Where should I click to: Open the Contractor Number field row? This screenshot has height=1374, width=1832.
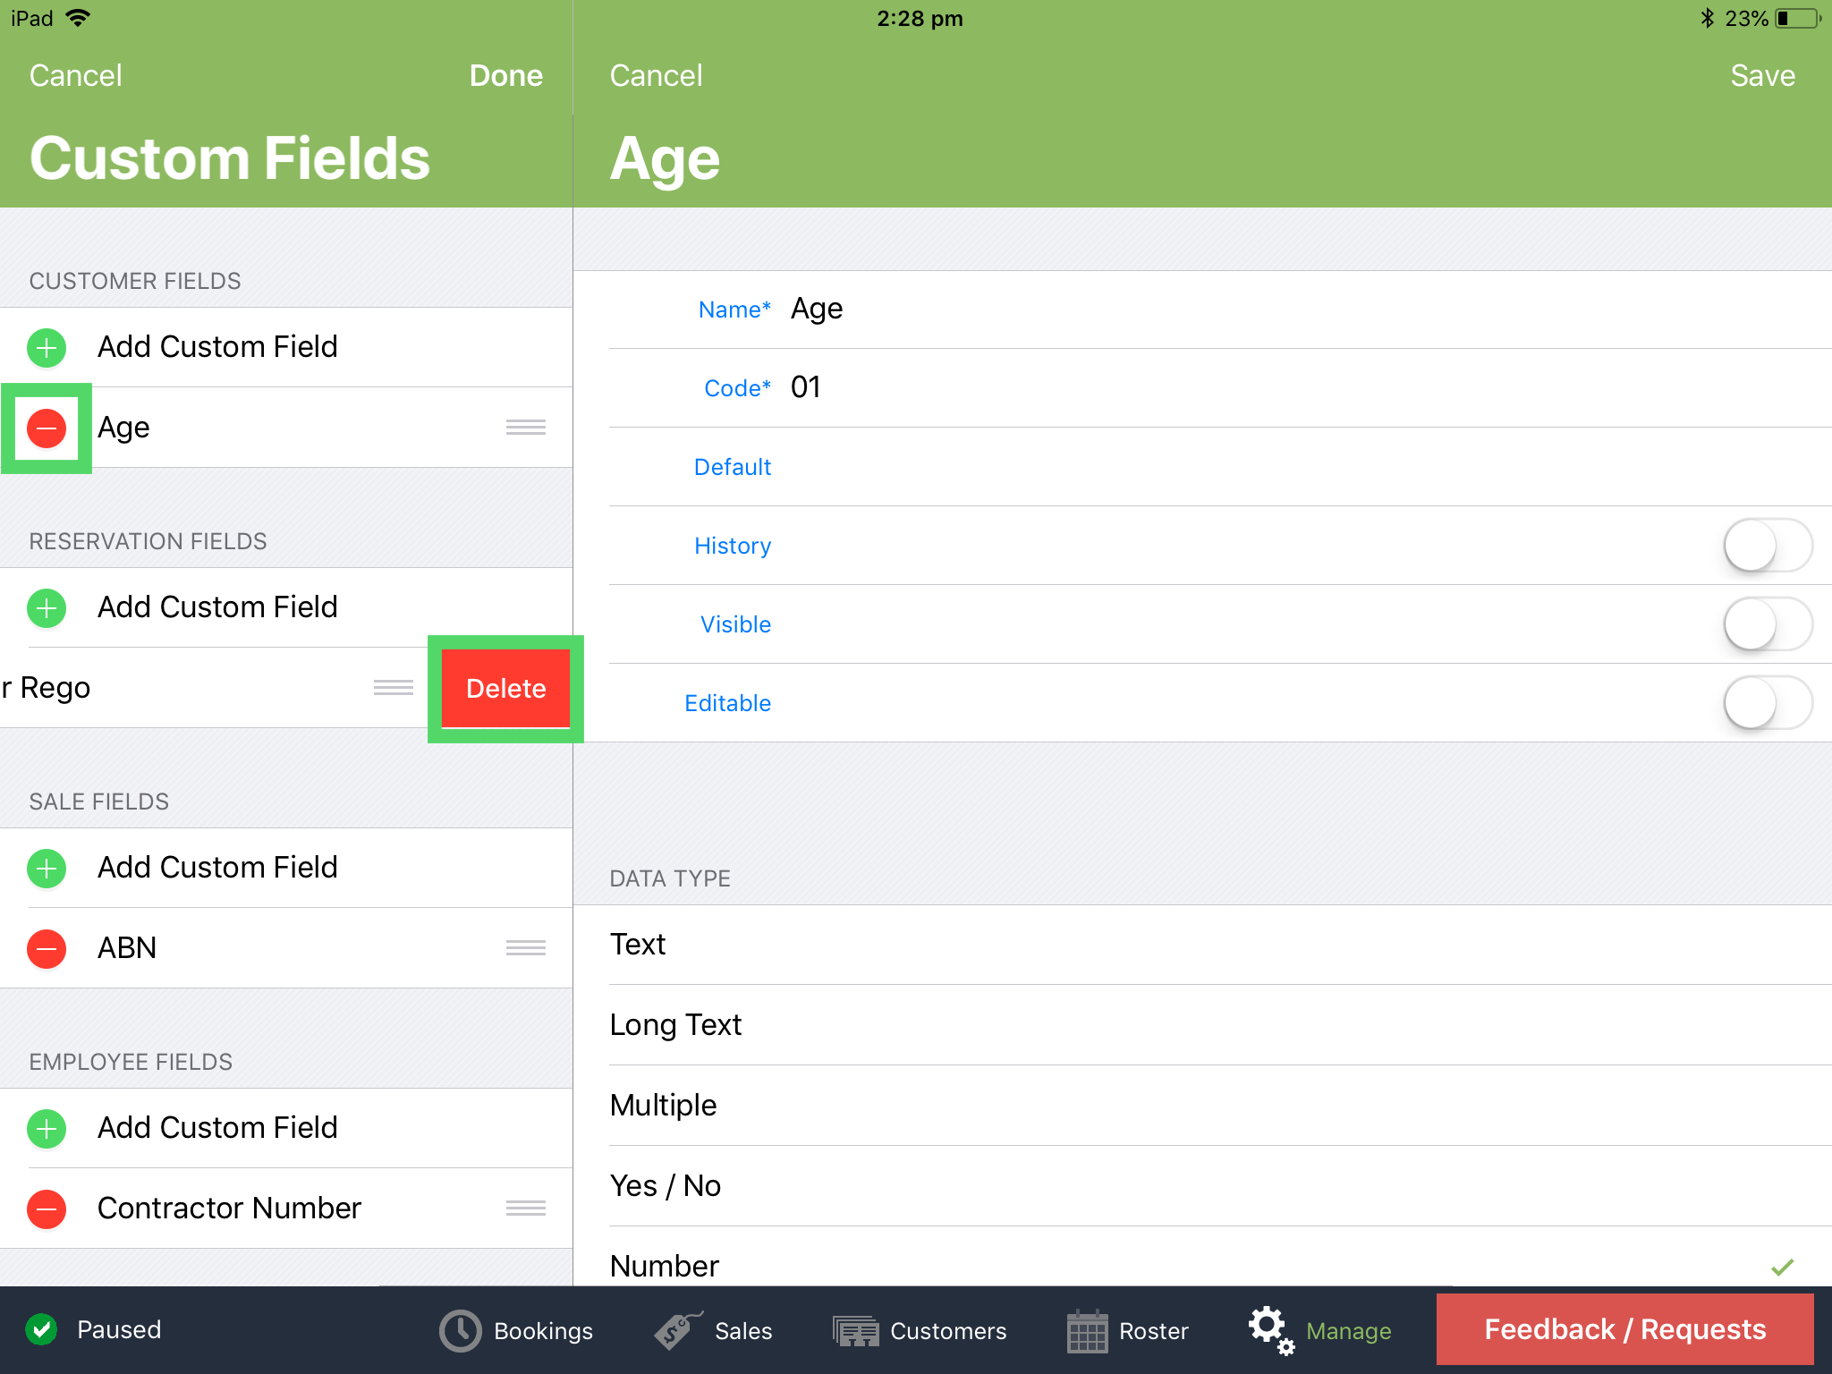(x=286, y=1209)
